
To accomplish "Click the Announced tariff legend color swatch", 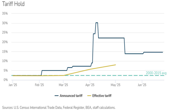I will point(57,95).
